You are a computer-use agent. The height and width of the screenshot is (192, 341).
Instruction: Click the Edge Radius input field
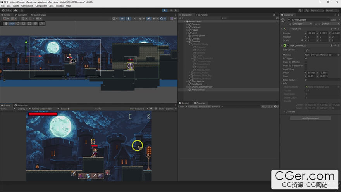322,80
